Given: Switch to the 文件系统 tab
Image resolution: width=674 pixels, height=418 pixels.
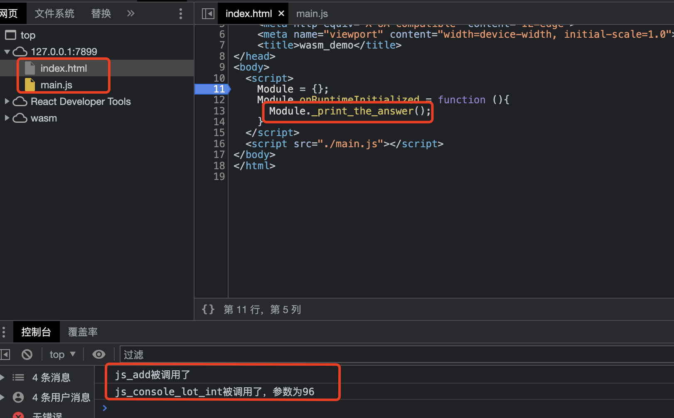Looking at the screenshot, I should click(x=54, y=13).
